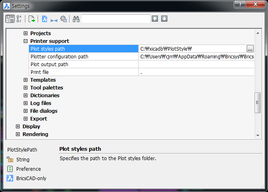Click the 'Plot styles path' description heading
Image resolution: width=268 pixels, height=192 pixels.
click(x=80, y=149)
